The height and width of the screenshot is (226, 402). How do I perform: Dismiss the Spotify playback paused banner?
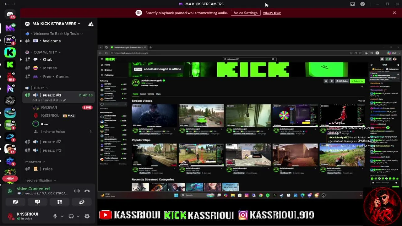point(394,13)
